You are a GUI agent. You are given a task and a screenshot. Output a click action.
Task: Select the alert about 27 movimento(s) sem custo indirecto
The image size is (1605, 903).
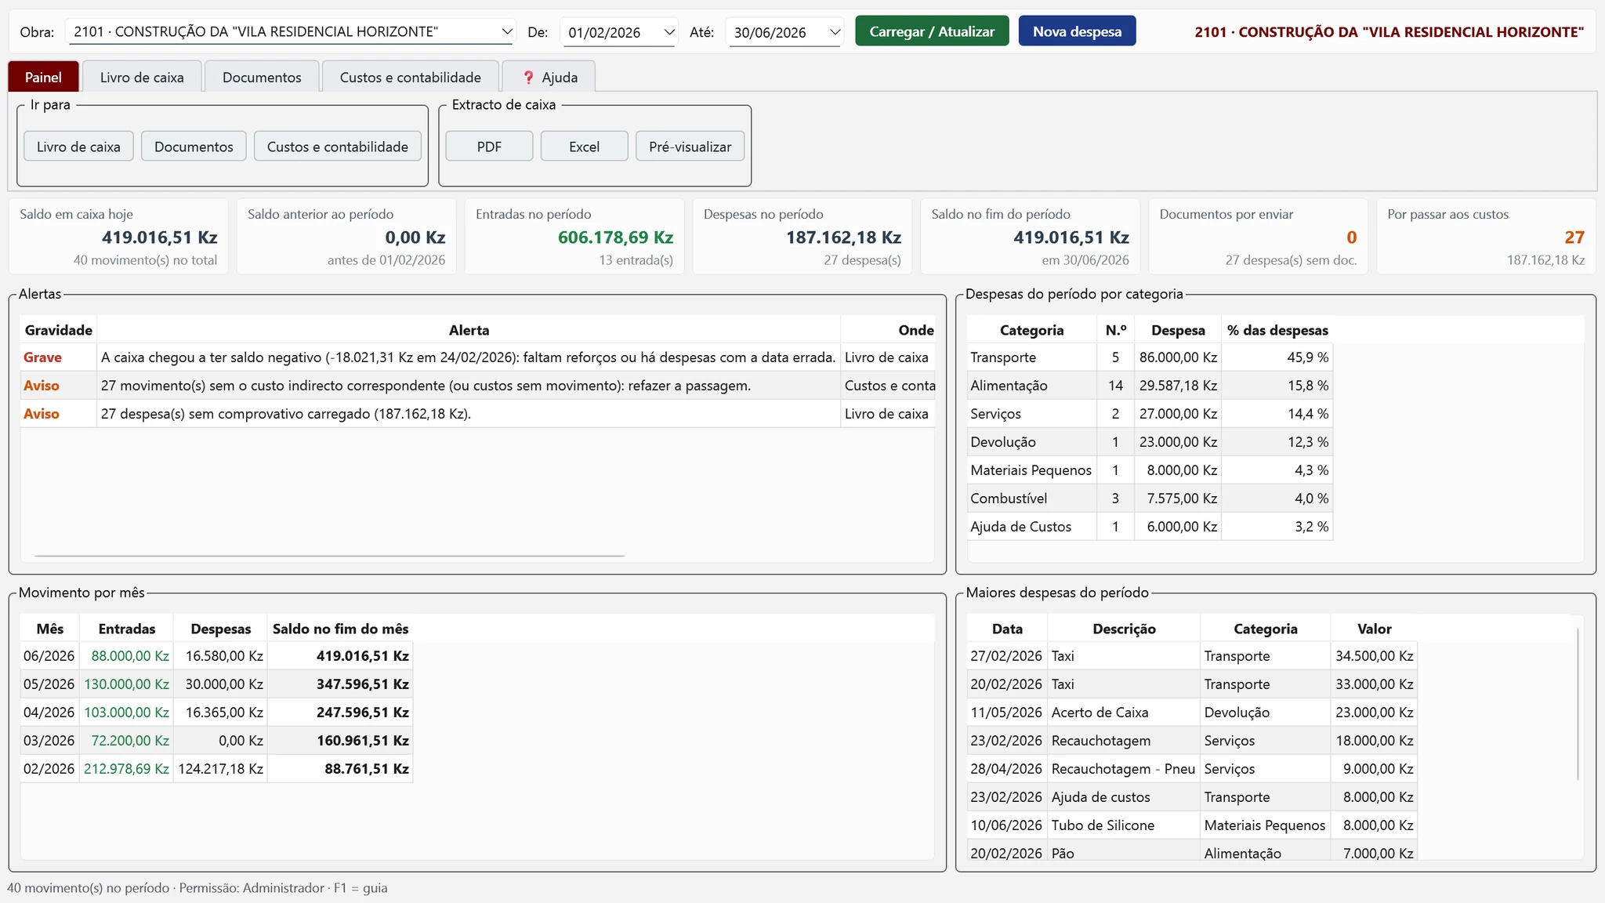tap(477, 386)
